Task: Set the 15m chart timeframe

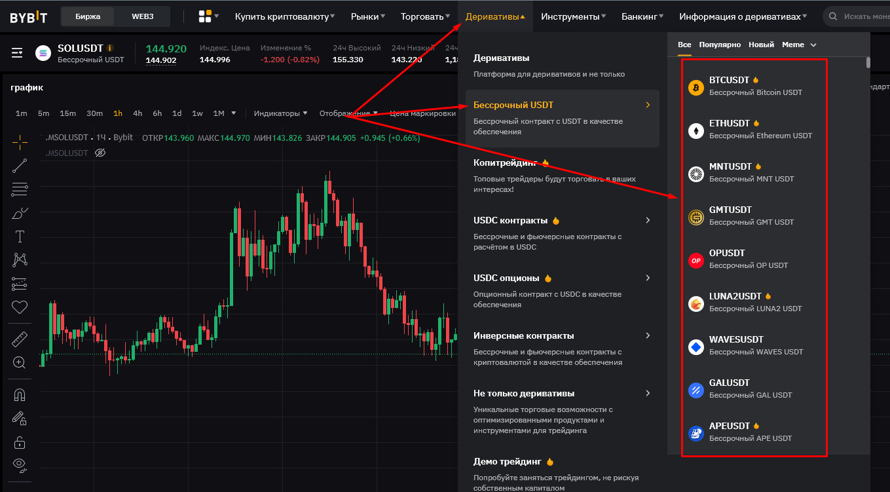Action: 68,113
